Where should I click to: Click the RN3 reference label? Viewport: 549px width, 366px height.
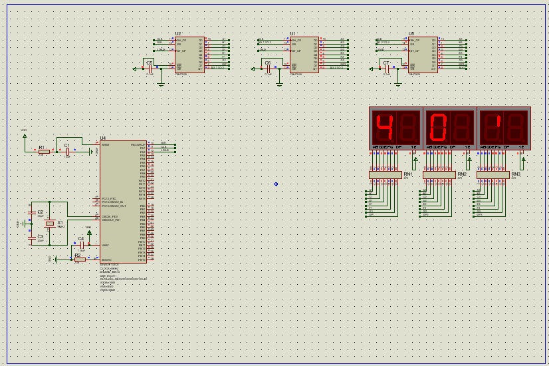point(516,174)
